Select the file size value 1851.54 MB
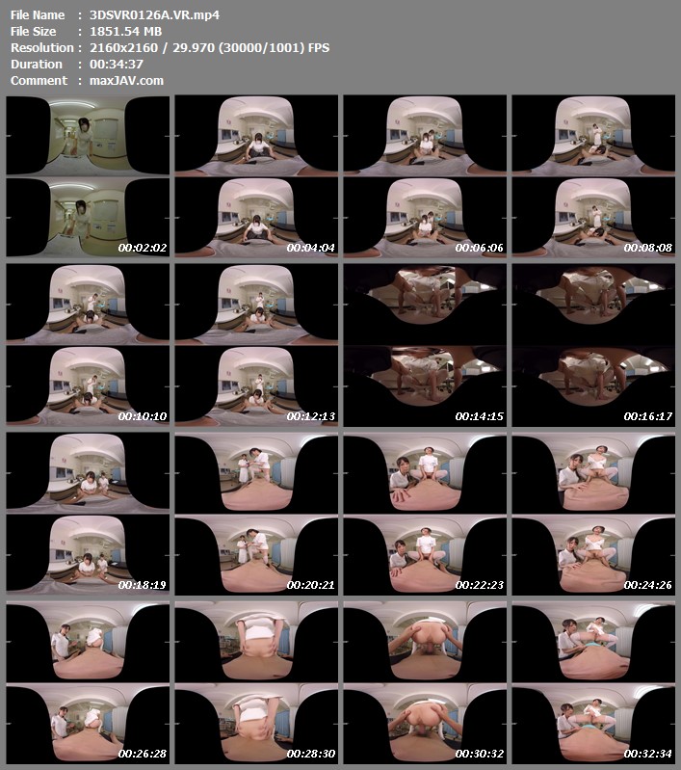The height and width of the screenshot is (770, 681). coord(125,32)
